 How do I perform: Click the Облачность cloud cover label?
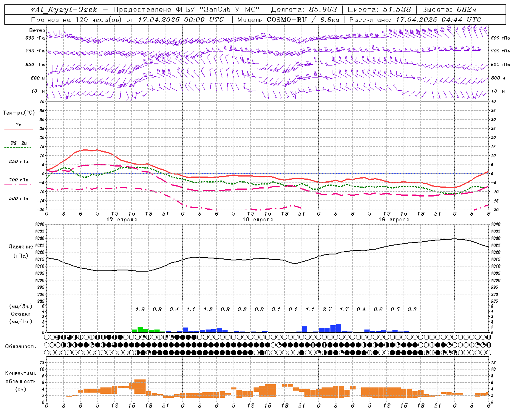[20, 346]
